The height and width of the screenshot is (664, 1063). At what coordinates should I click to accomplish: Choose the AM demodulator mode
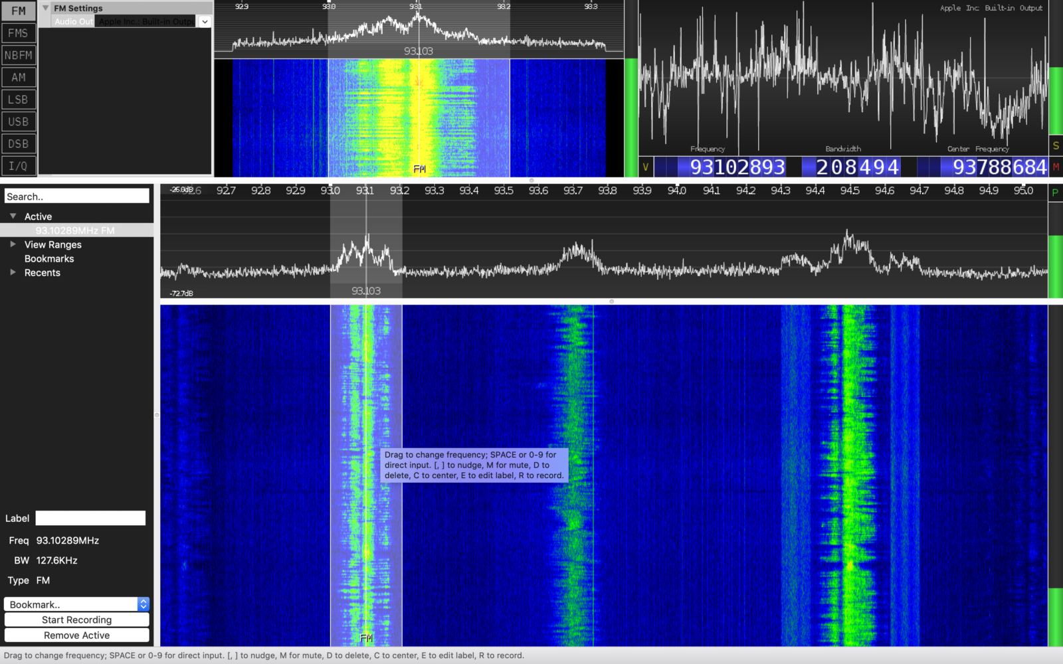coord(19,78)
